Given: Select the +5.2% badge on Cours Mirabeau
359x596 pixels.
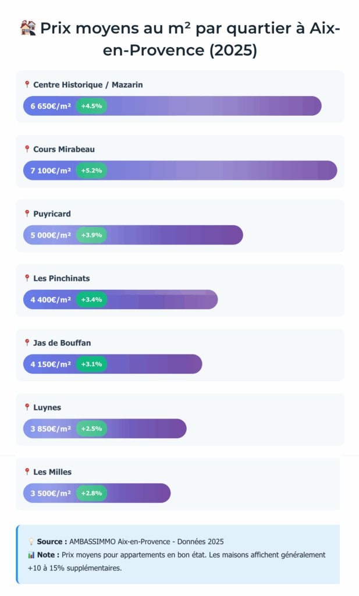Looking at the screenshot, I should coord(91,171).
